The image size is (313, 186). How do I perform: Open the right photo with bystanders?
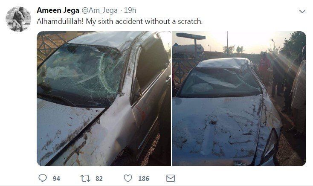[239, 99]
